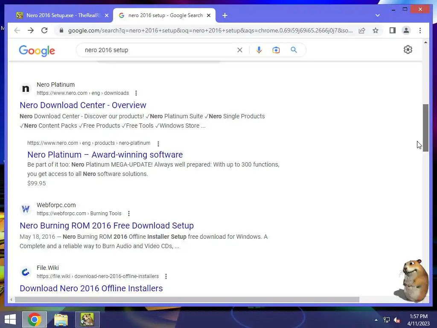437x328 pixels.
Task: Open Google quick settings gear
Action: (408, 50)
